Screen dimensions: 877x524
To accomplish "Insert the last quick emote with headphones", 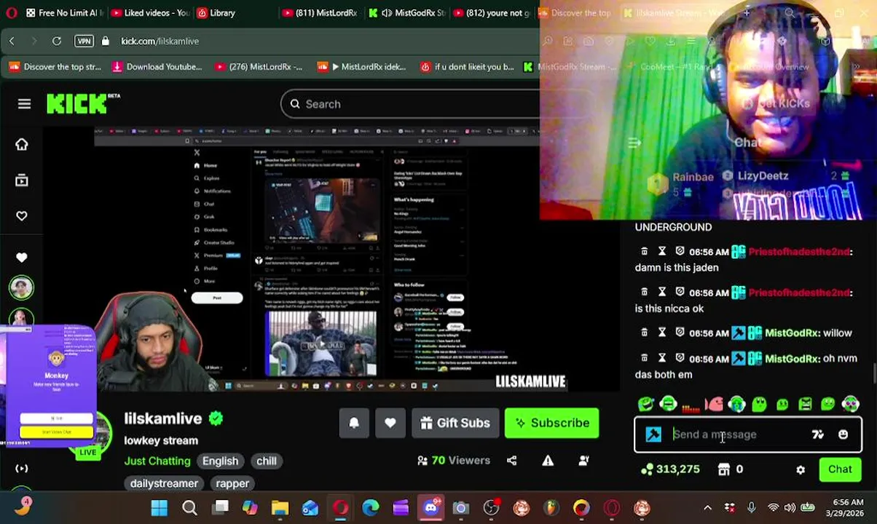I will pos(850,403).
